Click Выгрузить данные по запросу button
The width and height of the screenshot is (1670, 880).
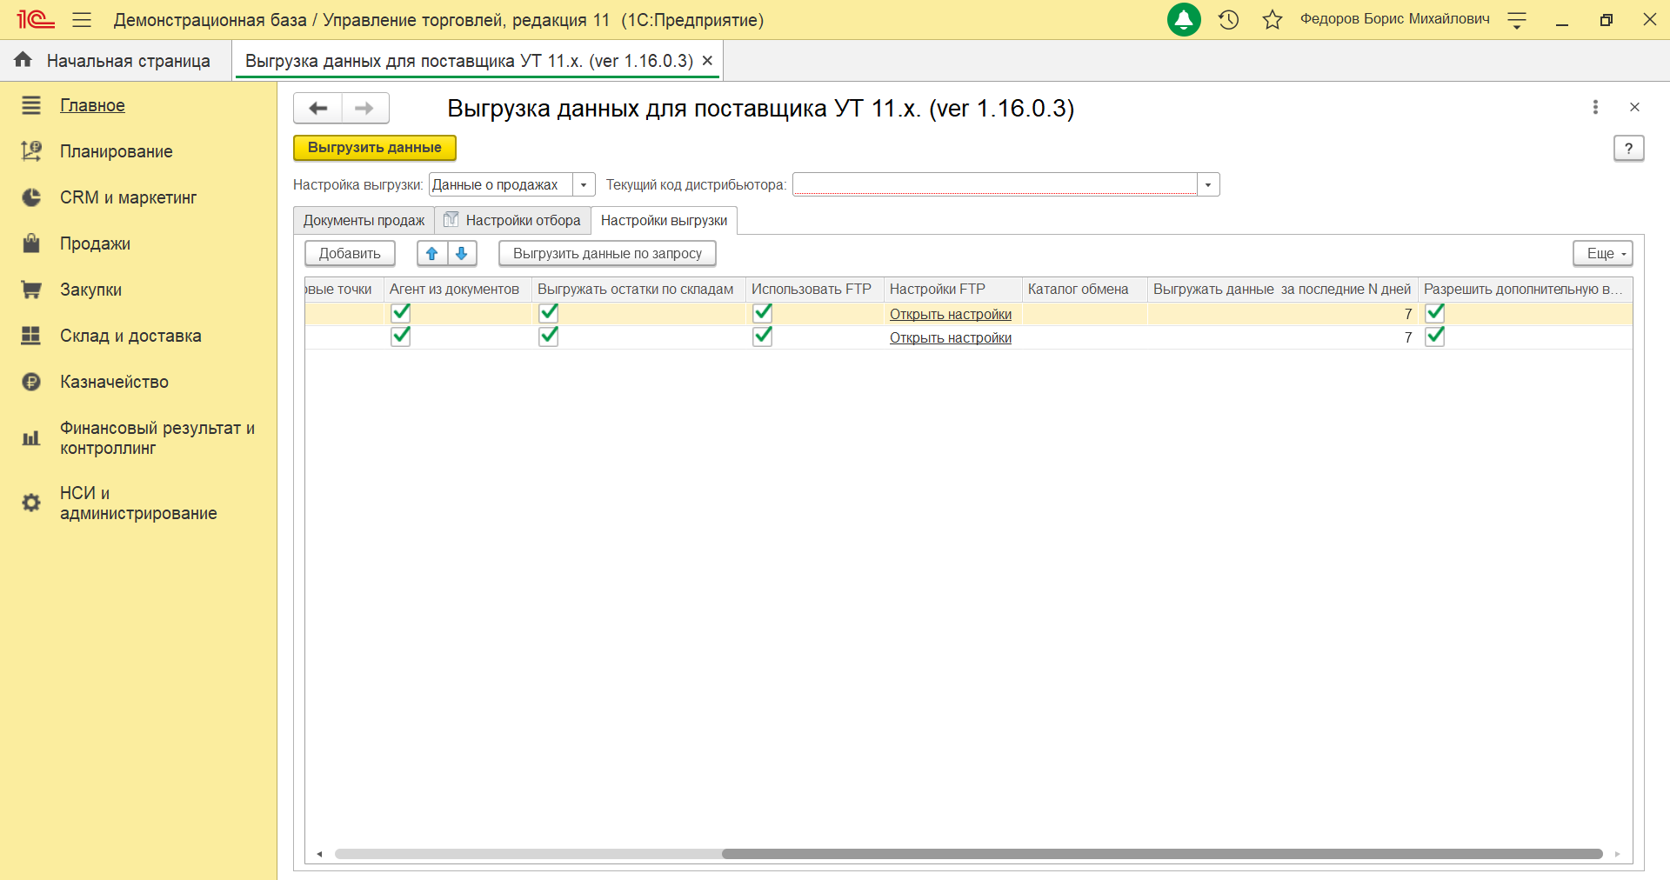click(x=607, y=253)
